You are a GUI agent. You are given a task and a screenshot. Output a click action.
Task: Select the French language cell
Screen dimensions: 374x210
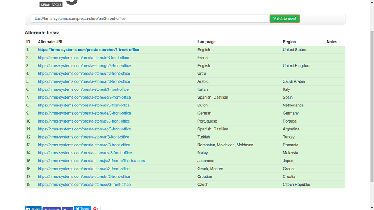[x=203, y=58]
